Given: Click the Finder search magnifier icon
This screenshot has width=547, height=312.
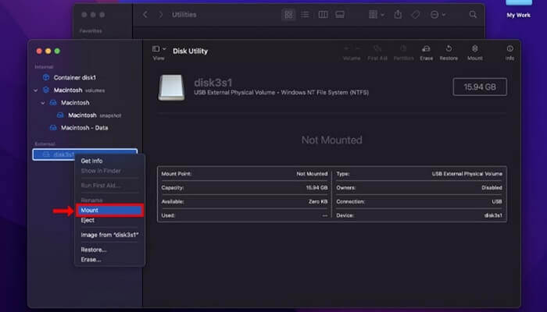Looking at the screenshot, I should pos(473,14).
